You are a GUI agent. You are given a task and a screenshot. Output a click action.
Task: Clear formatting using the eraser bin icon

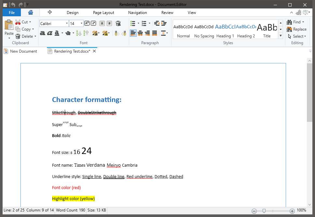click(x=118, y=23)
